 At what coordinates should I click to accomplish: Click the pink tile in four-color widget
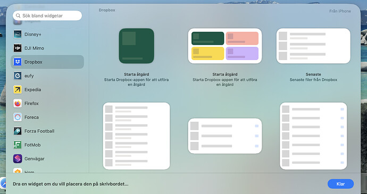click(242, 38)
